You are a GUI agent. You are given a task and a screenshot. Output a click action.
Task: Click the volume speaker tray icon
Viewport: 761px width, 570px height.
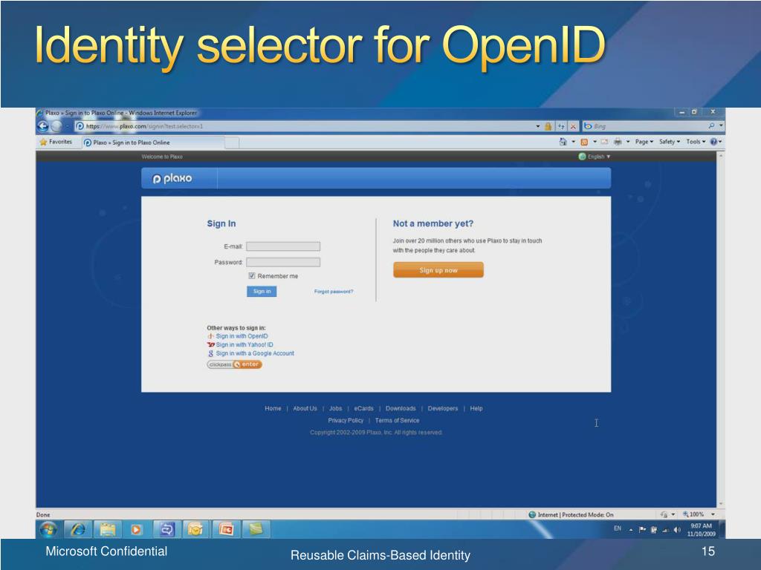(x=677, y=530)
